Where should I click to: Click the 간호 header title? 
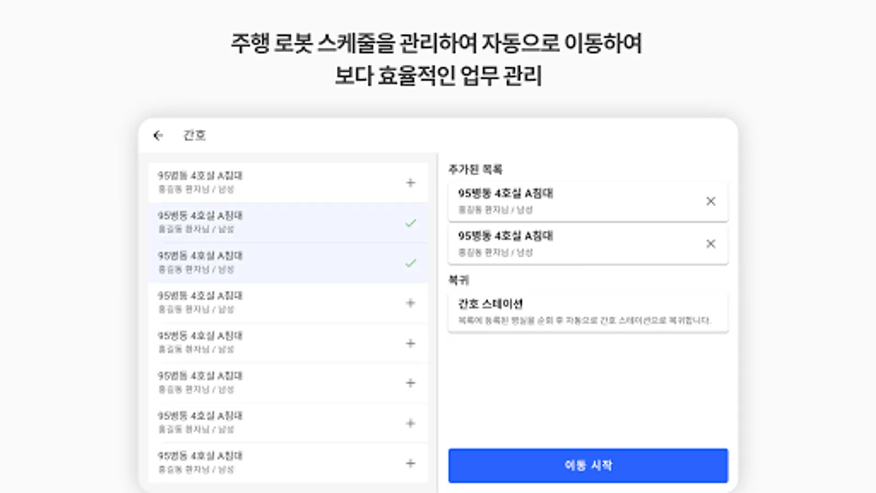click(x=194, y=135)
